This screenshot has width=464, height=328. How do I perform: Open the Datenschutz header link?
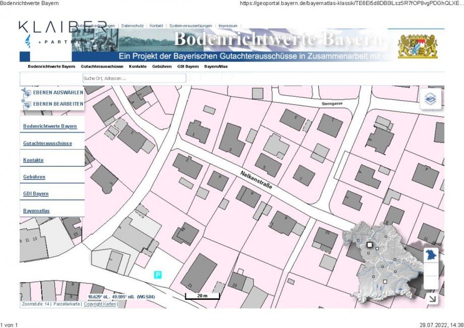(x=132, y=26)
